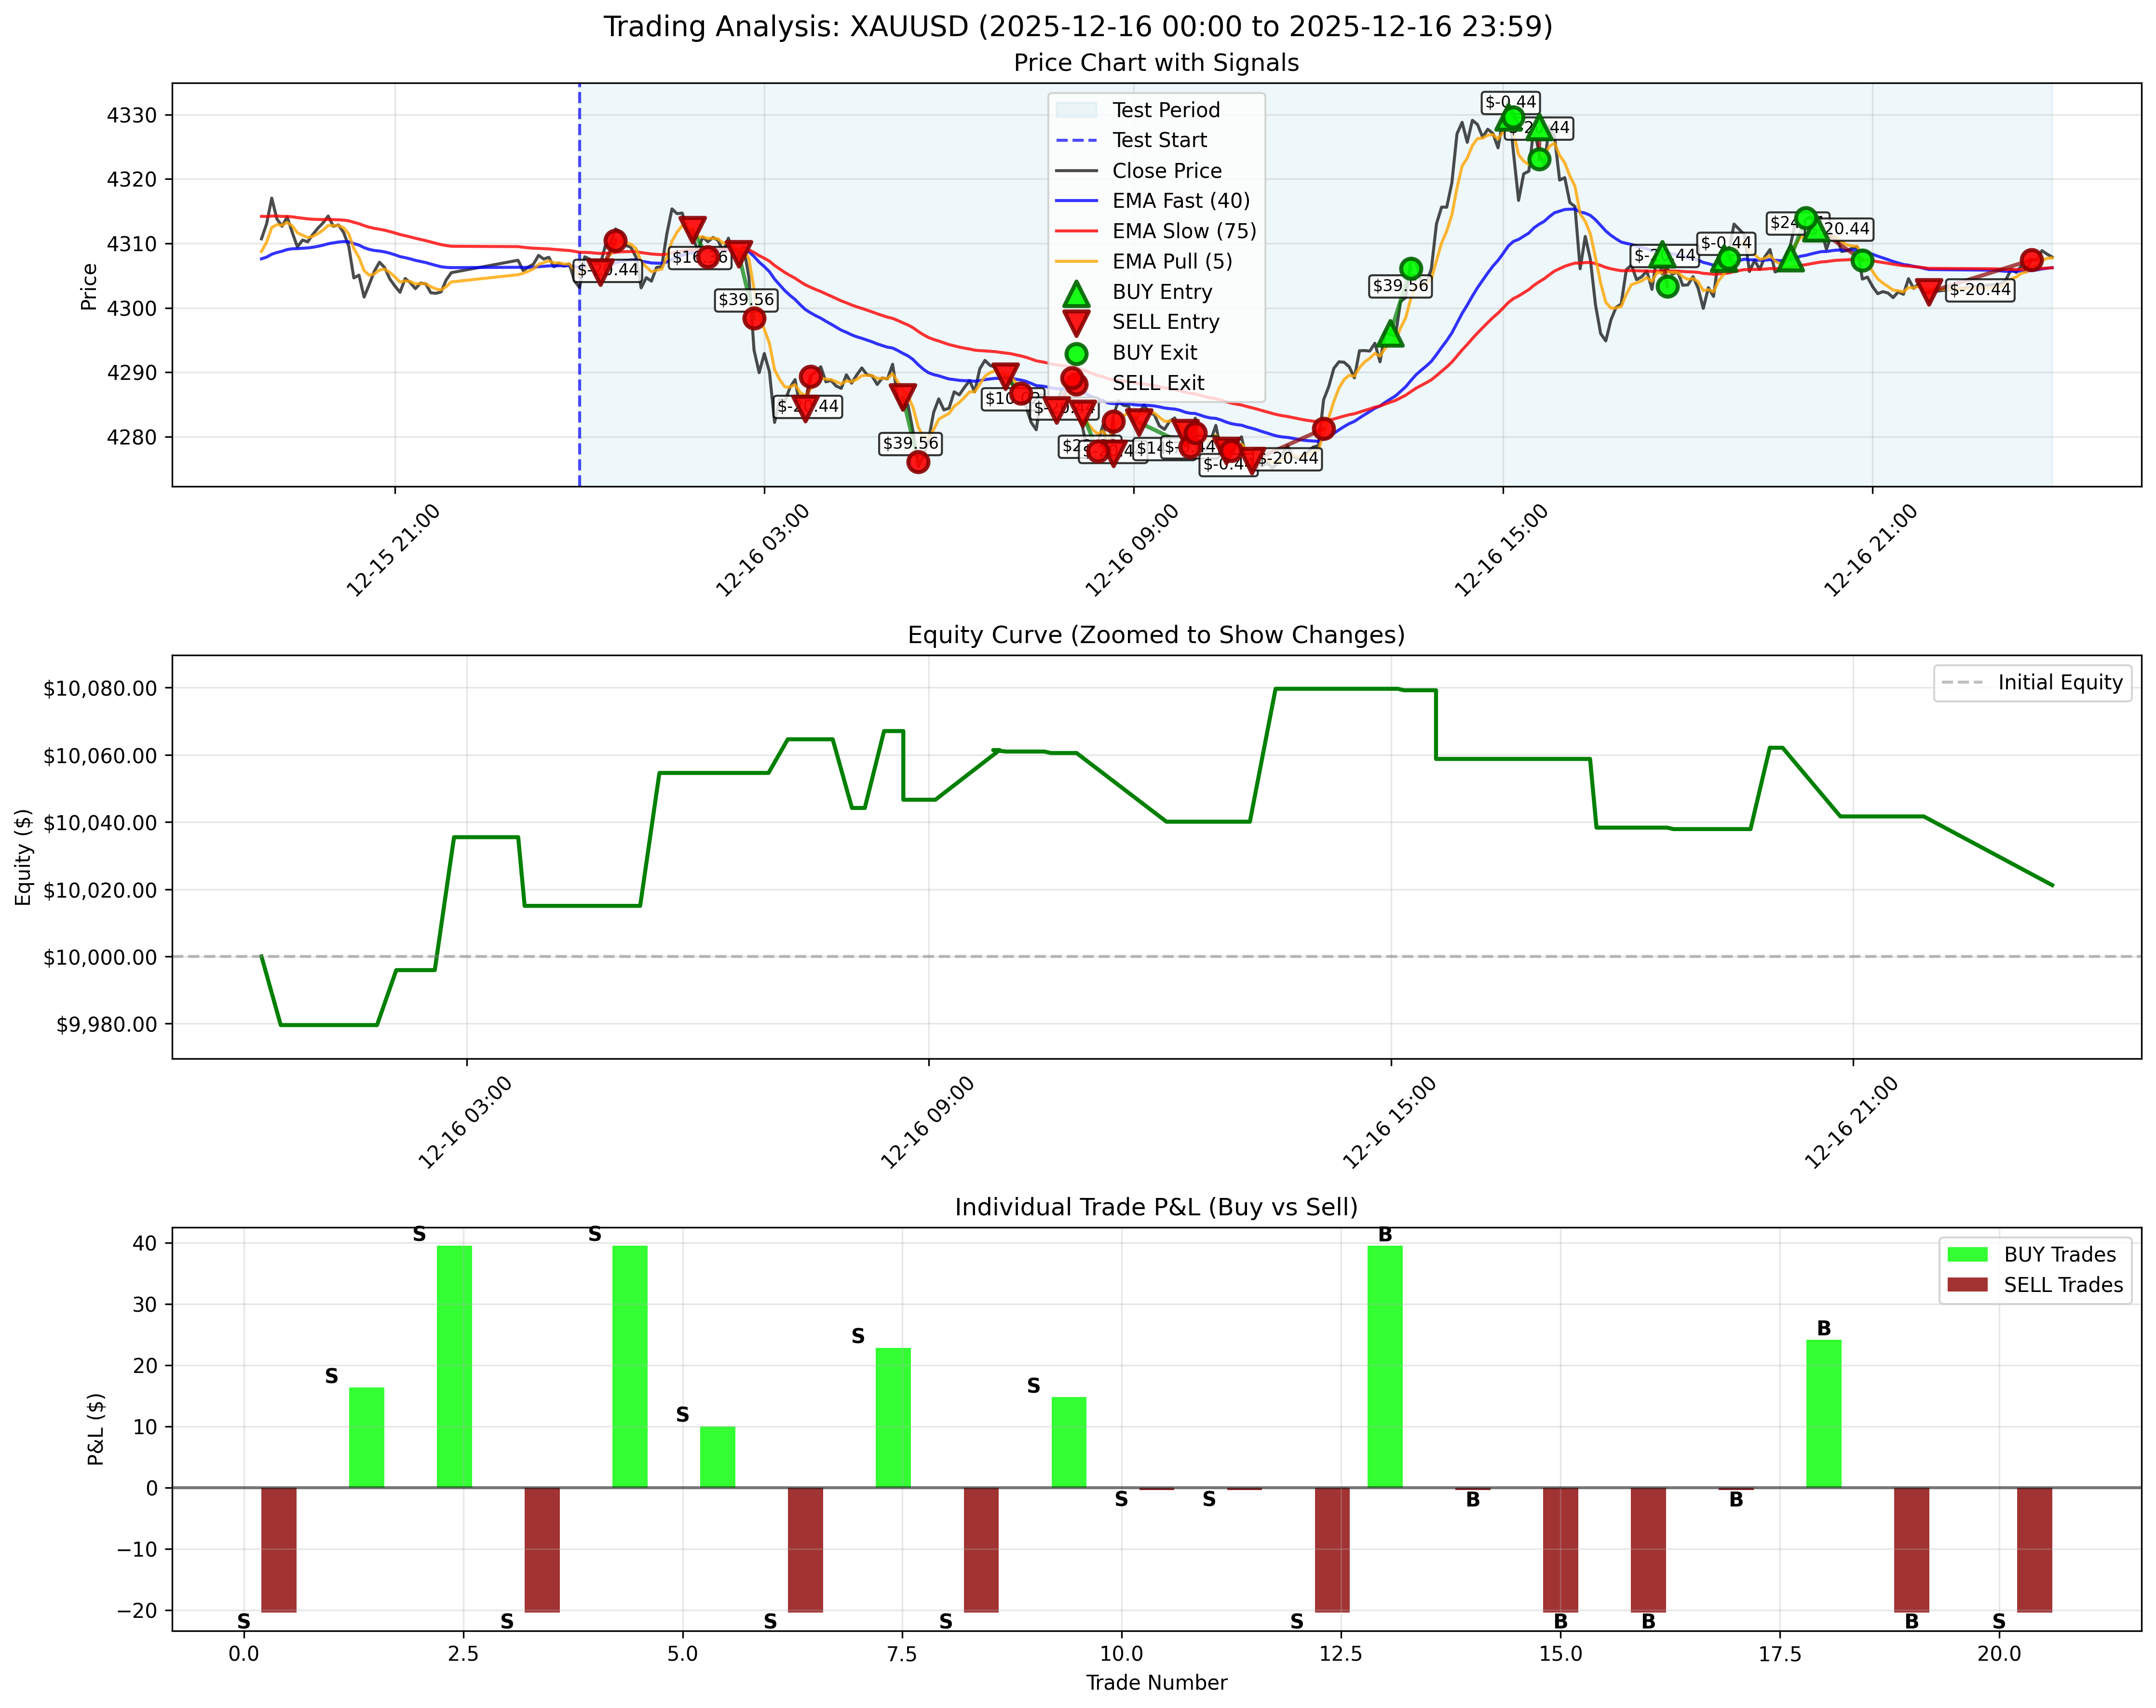Click the green BUY entry triangle near 13:00

pos(1391,337)
